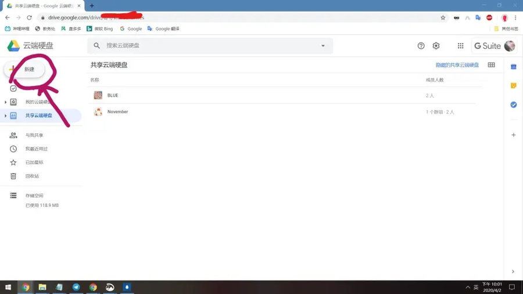
Task: Click 隐藏的共享云端硬盘 link
Action: (457, 65)
